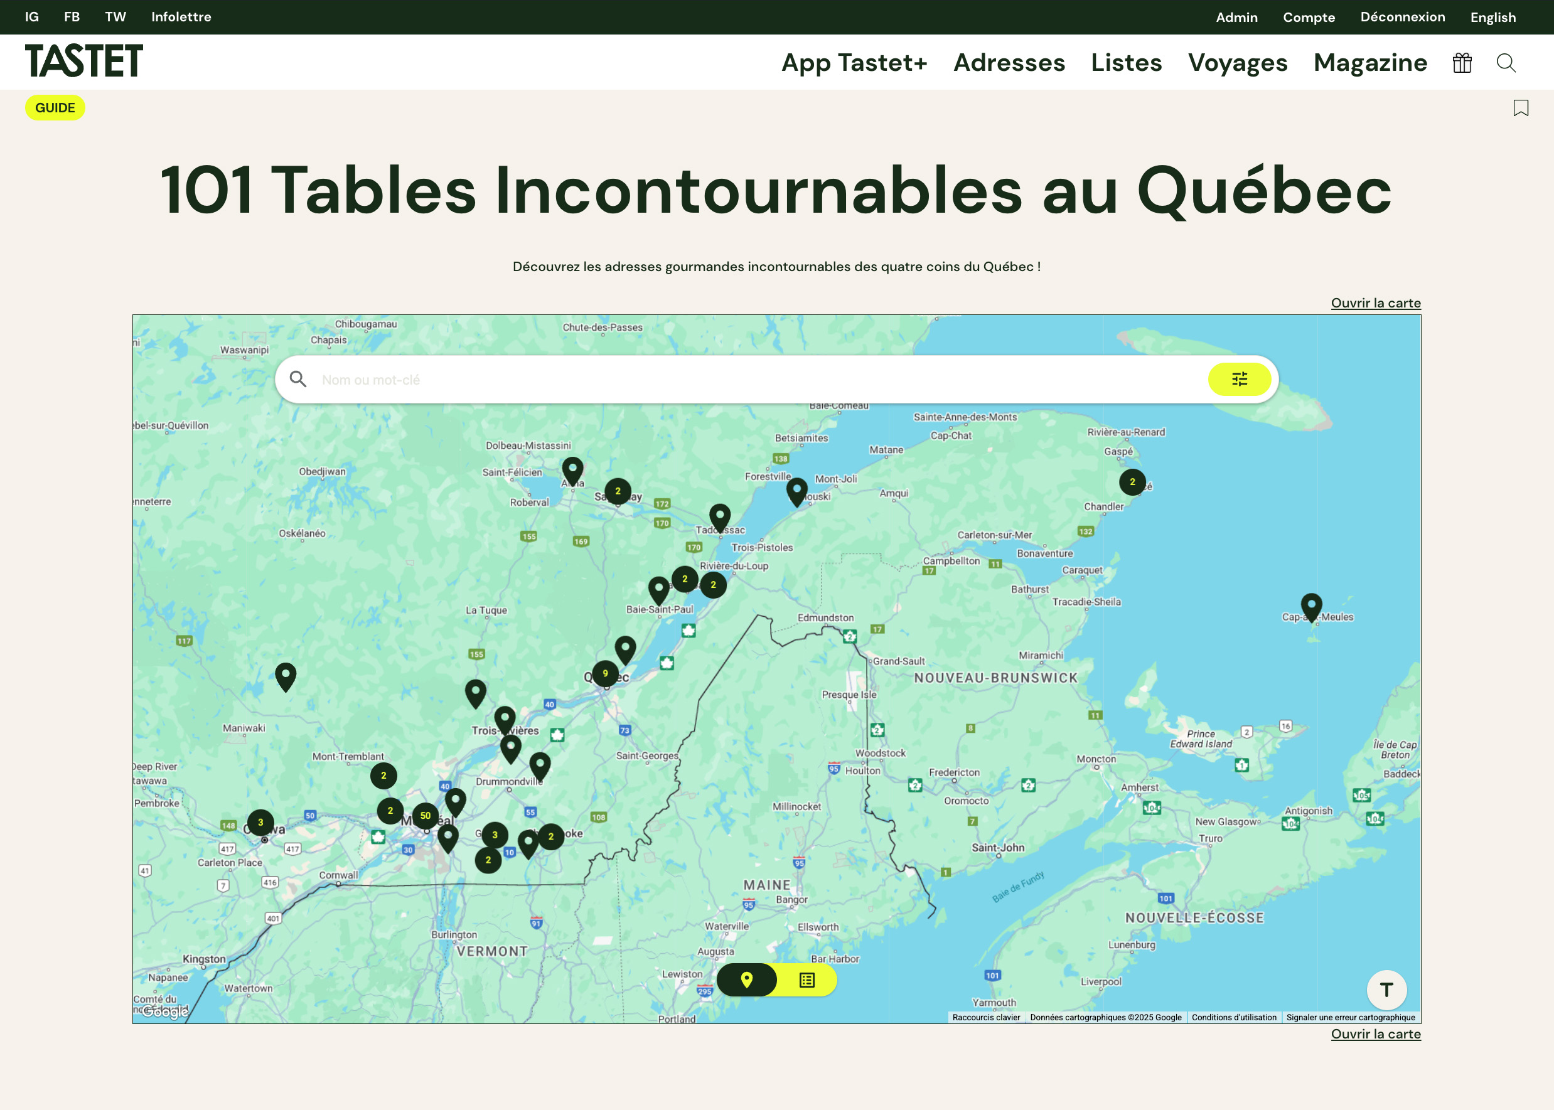
Task: Click 'Signaler une erreur cartographique'
Action: click(x=1350, y=1018)
